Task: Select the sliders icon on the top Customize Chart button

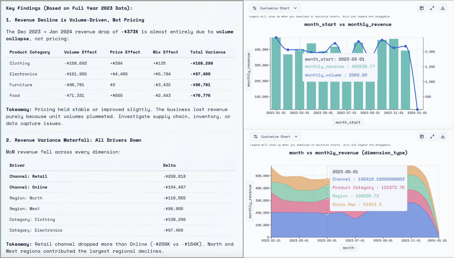Action: tap(255, 8)
